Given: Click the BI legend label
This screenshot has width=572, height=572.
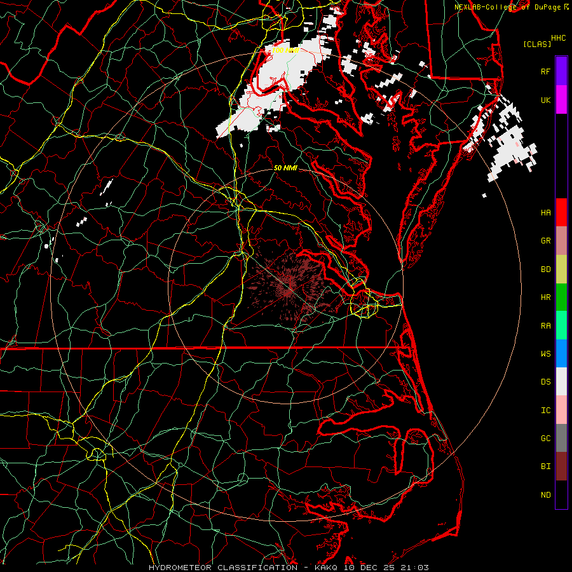Looking at the screenshot, I should point(545,466).
